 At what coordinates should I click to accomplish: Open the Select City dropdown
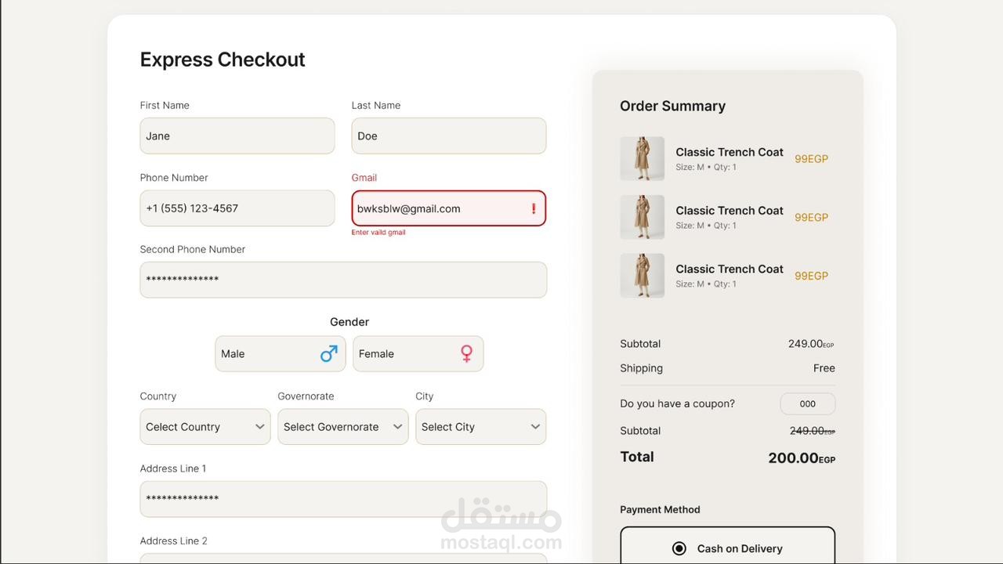(481, 427)
